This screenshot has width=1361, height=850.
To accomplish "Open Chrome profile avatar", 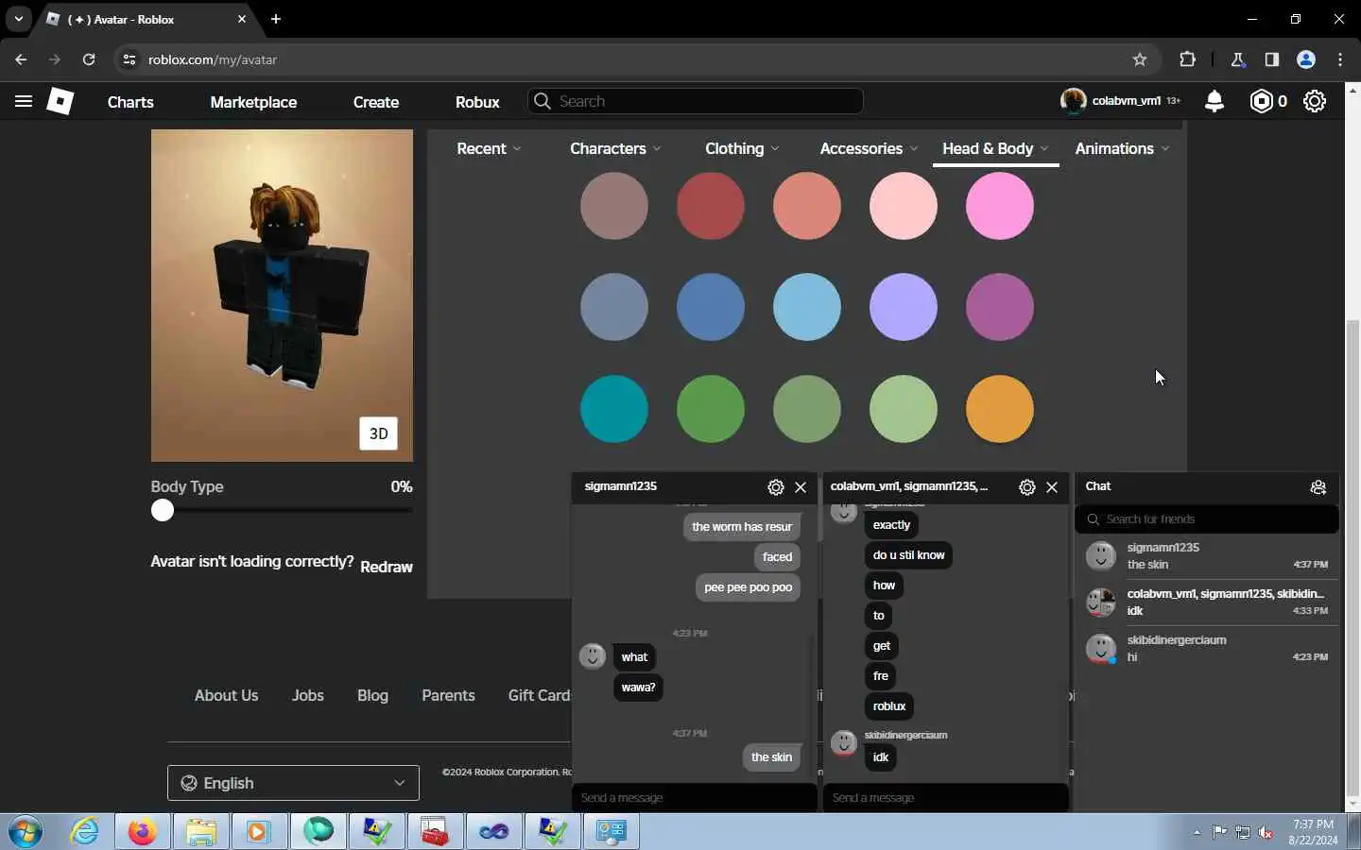I will tap(1306, 59).
